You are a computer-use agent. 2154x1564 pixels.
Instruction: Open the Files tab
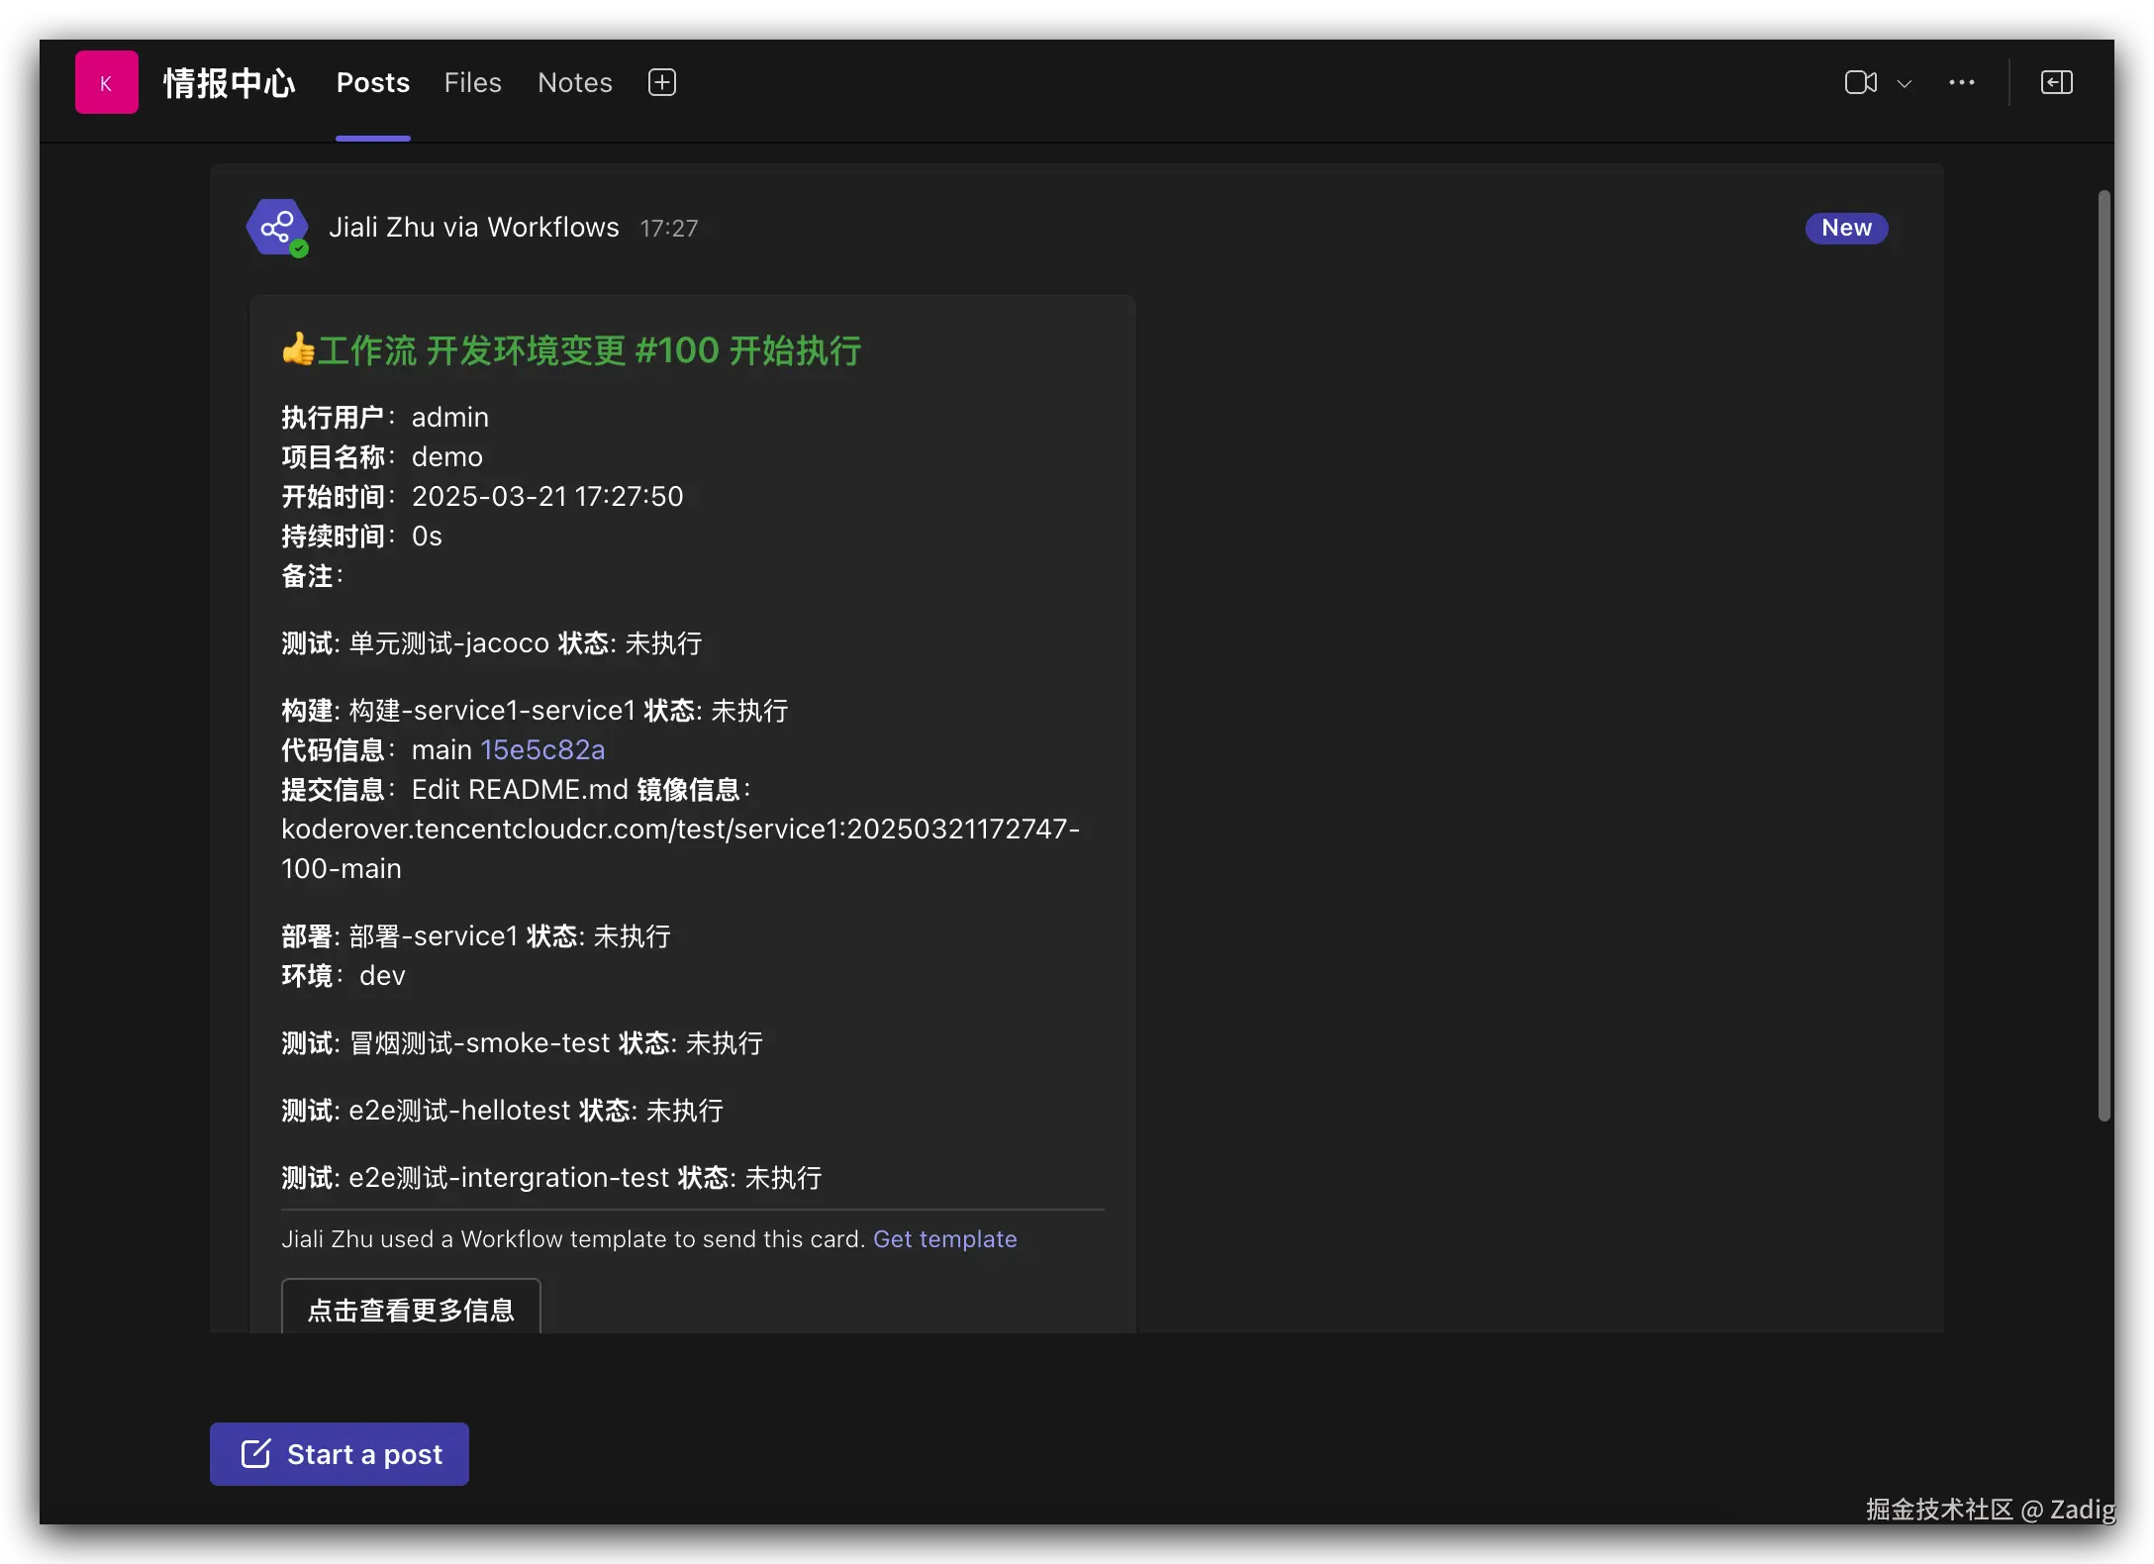click(x=472, y=83)
